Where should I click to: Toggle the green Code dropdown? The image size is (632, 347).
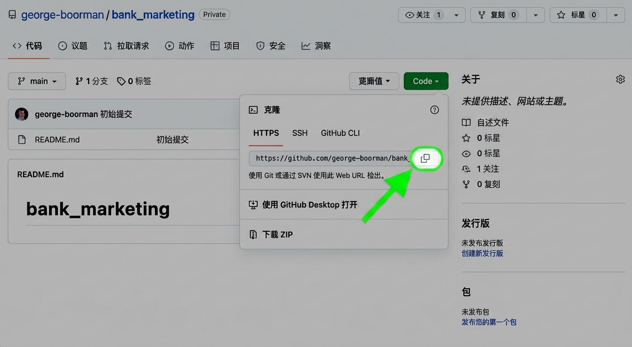[426, 81]
